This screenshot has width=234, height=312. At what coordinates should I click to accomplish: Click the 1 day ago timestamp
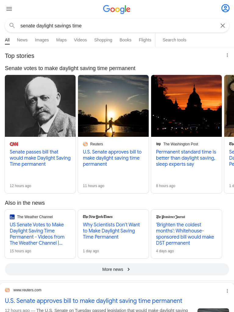tap(91, 251)
